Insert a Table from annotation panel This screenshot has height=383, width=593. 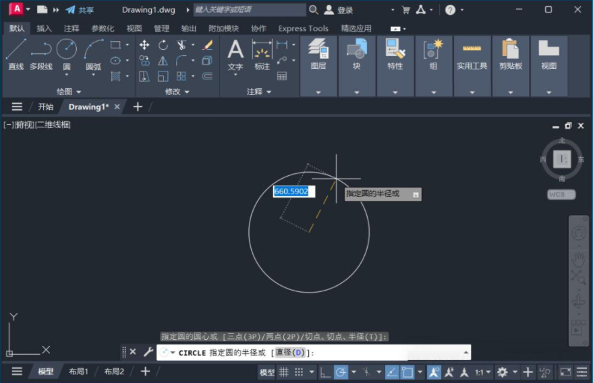click(282, 76)
